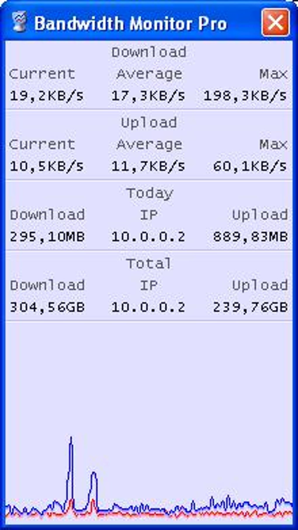Screen dimensions: 298x530
Task: Click the max download value 198,3KB/s
Action: (245, 96)
